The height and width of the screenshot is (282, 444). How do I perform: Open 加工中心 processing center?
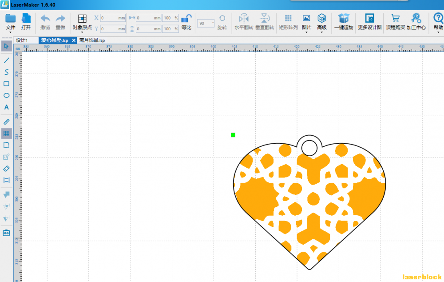click(416, 21)
